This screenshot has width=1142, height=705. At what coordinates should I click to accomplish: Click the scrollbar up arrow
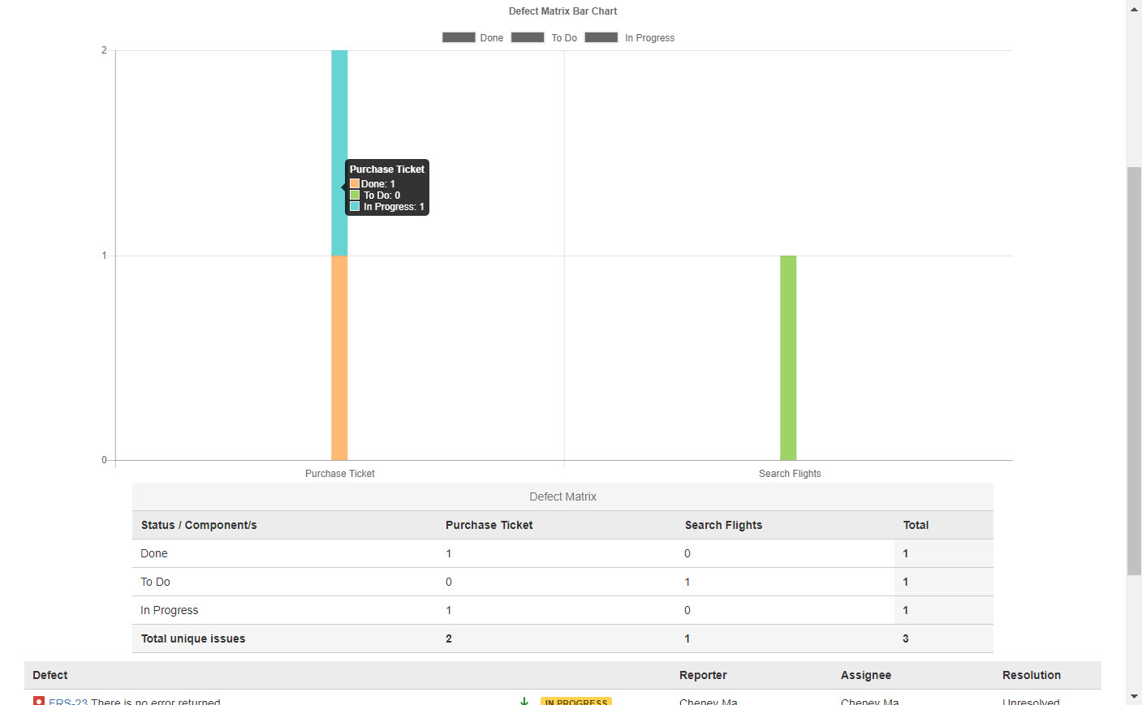coord(1134,9)
